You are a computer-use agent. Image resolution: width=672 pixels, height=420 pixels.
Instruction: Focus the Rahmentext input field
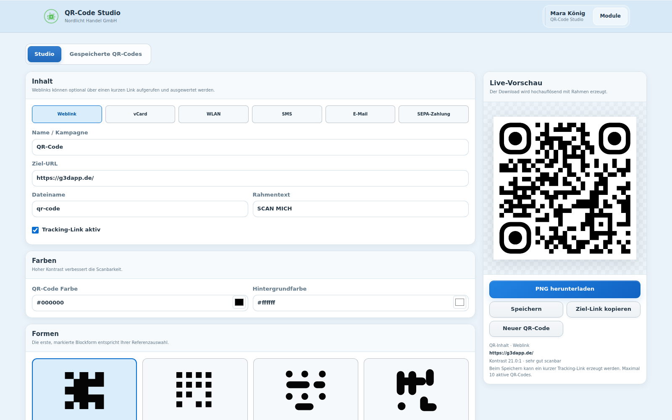point(361,209)
